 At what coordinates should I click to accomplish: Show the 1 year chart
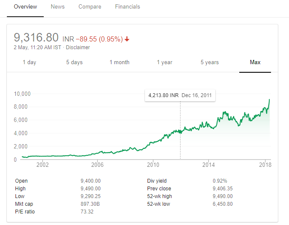pyautogui.click(x=164, y=62)
